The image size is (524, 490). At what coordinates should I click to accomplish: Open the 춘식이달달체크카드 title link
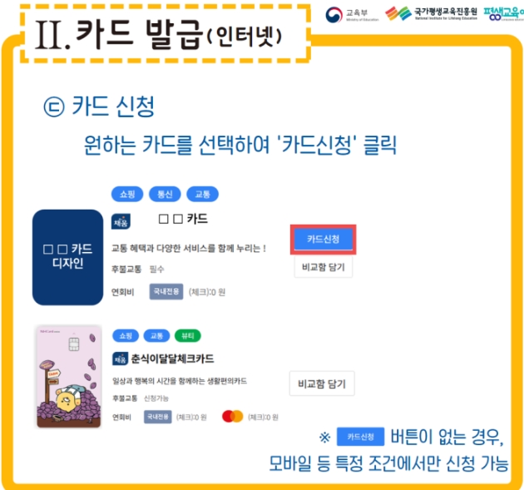coord(172,359)
